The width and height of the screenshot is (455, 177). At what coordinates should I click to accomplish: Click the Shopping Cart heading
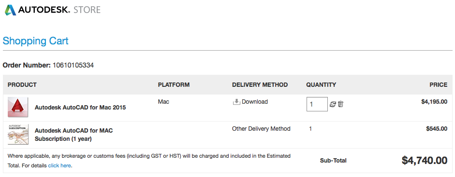(35, 41)
